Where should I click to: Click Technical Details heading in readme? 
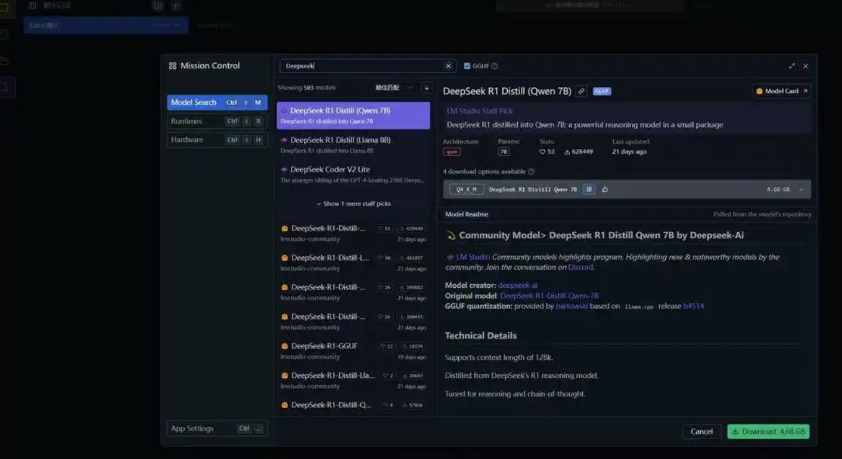[x=481, y=336]
